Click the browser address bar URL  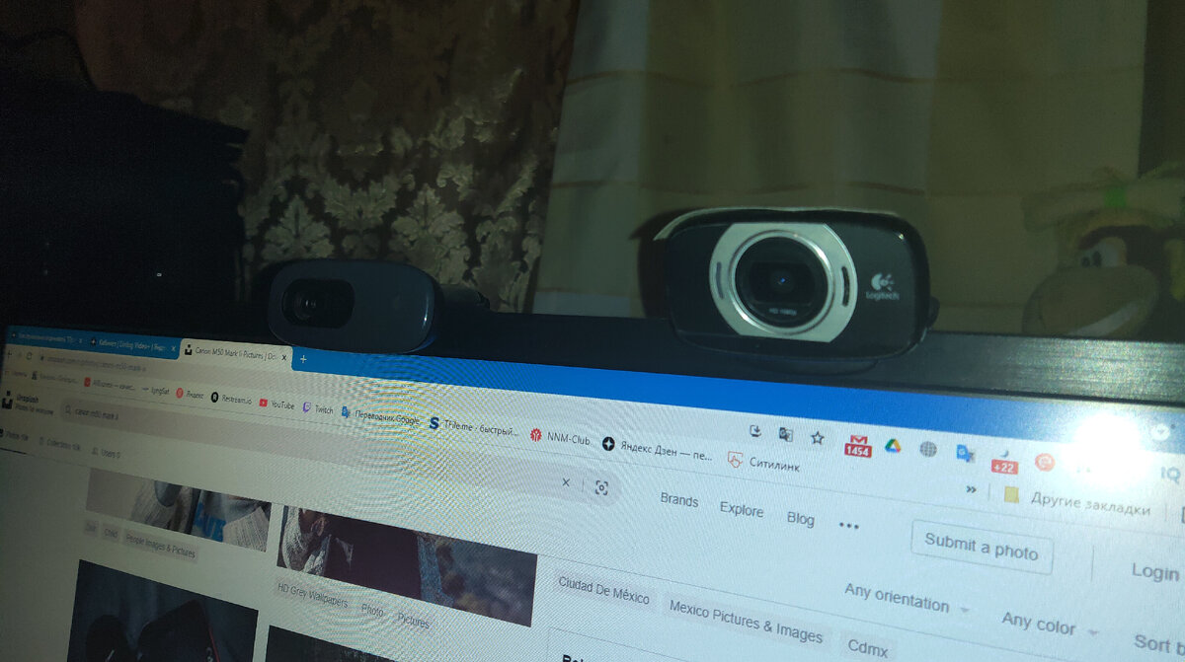[x=99, y=366]
